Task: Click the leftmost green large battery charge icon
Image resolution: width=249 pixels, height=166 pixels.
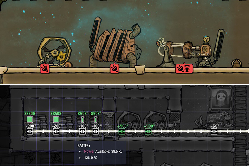Action: click(x=30, y=119)
